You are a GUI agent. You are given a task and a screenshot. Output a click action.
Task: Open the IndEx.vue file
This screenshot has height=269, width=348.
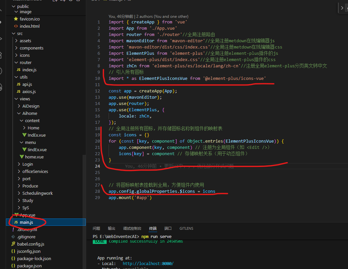(37, 135)
